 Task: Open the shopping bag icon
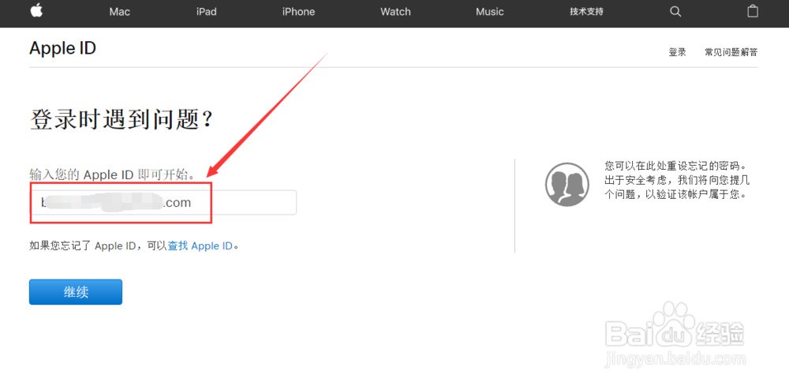(752, 11)
